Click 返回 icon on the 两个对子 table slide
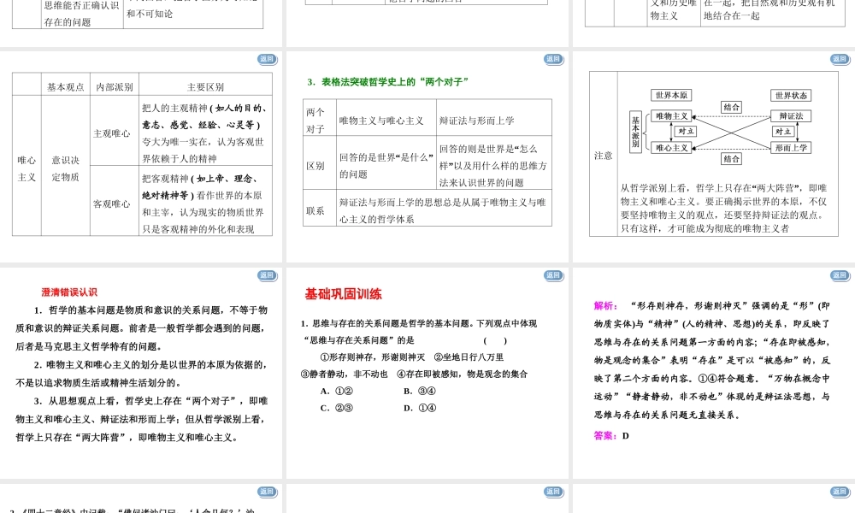 point(553,59)
